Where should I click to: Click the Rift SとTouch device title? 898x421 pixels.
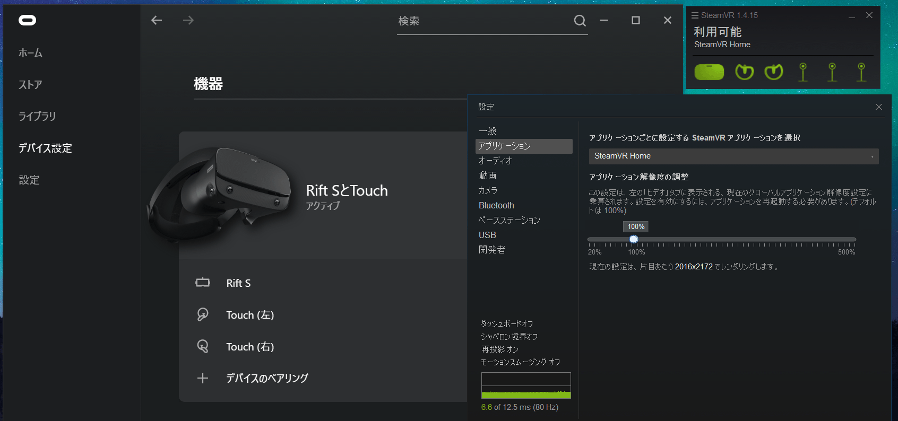tap(347, 190)
